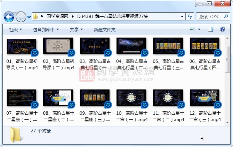Minimize the Explorer window
The image size is (233, 147).
[x=200, y=4]
